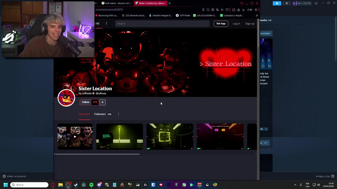Click the translate page icon
Image resolution: width=337 pixels, height=189 pixels.
tap(217, 10)
